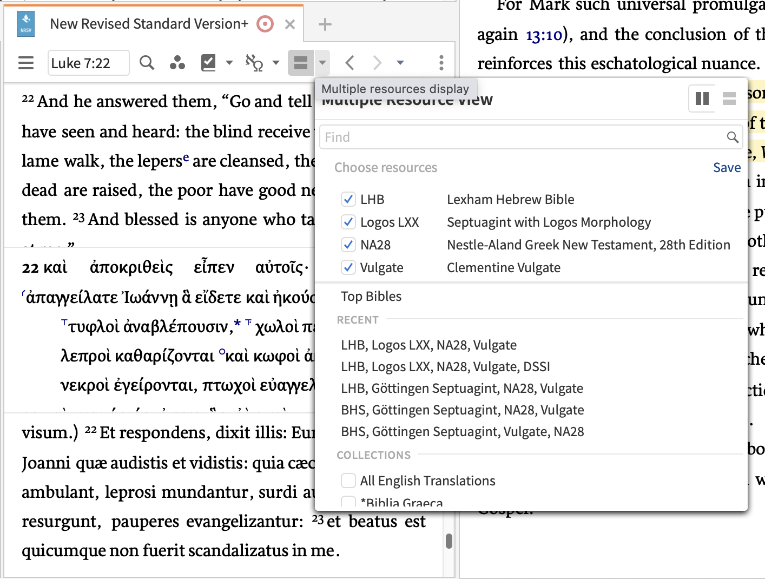Open a new tab with the plus button
Image resolution: width=765 pixels, height=579 pixels.
pyautogui.click(x=325, y=24)
